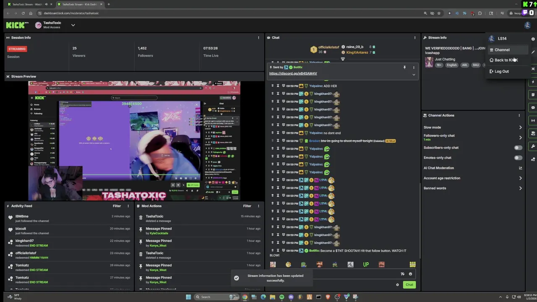This screenshot has width=537, height=302.
Task: Click KingXAntarez in the chat leaderboard
Action: click(357, 52)
